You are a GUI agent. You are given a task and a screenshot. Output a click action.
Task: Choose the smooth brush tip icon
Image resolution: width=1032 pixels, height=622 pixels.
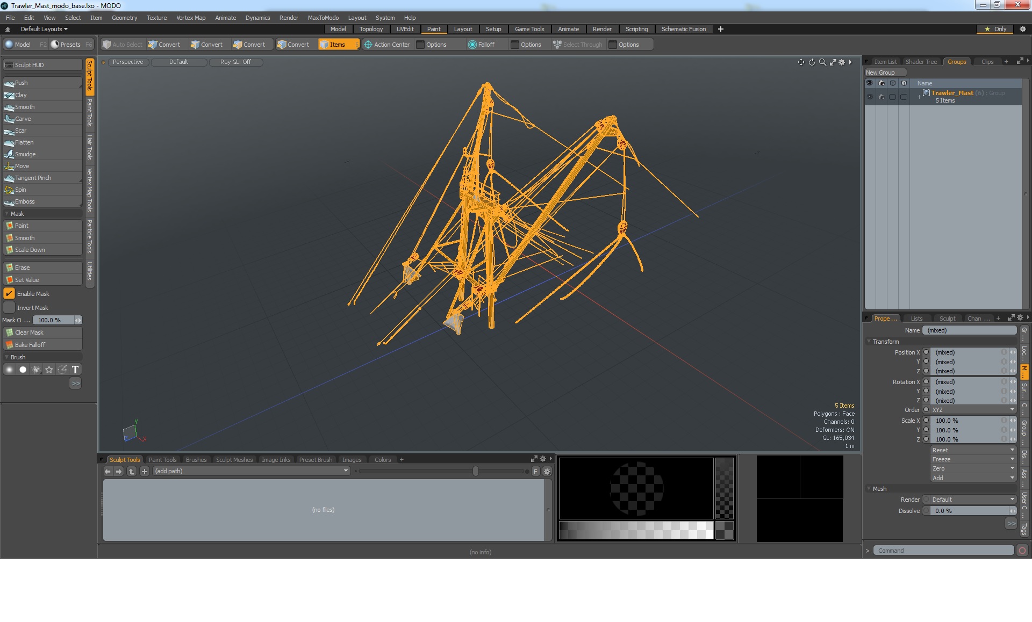click(x=9, y=370)
